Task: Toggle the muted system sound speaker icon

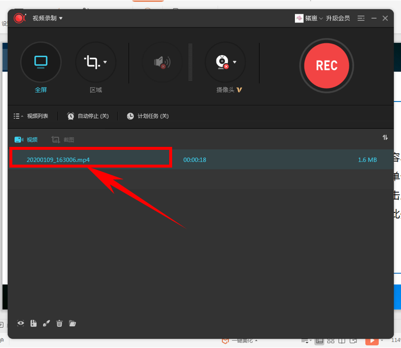Action: 162,62
